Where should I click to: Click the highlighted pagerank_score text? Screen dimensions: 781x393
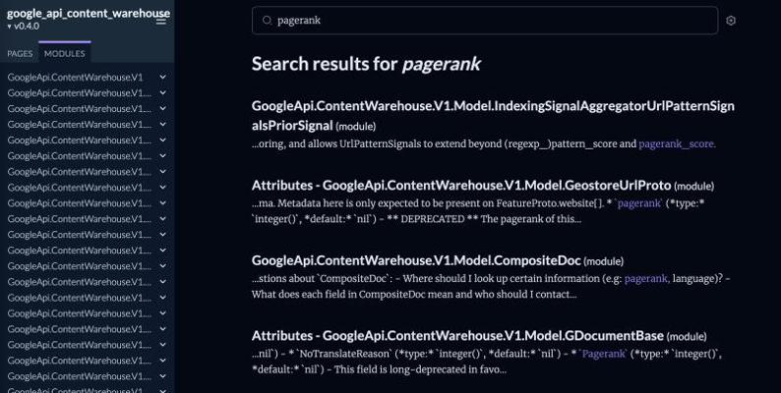click(677, 143)
